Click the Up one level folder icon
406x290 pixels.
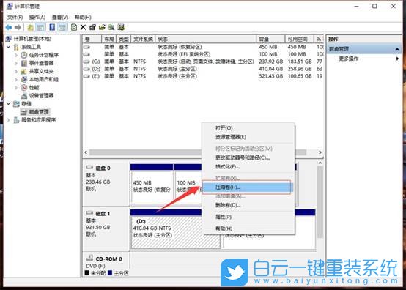[30, 27]
